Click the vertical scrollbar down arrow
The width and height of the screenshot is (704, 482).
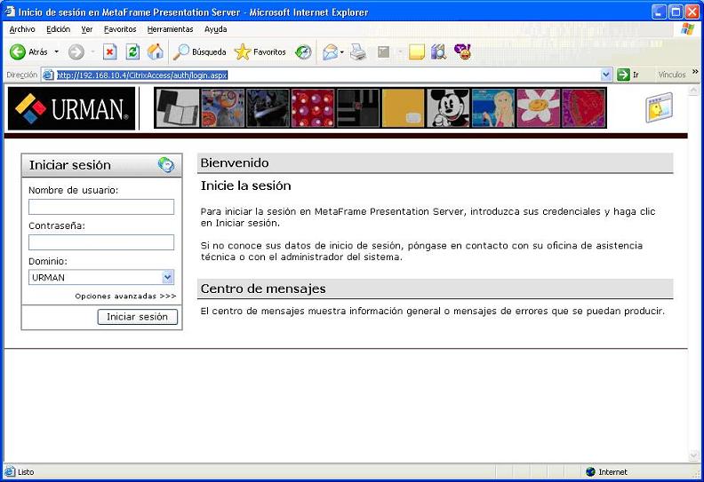(x=693, y=456)
